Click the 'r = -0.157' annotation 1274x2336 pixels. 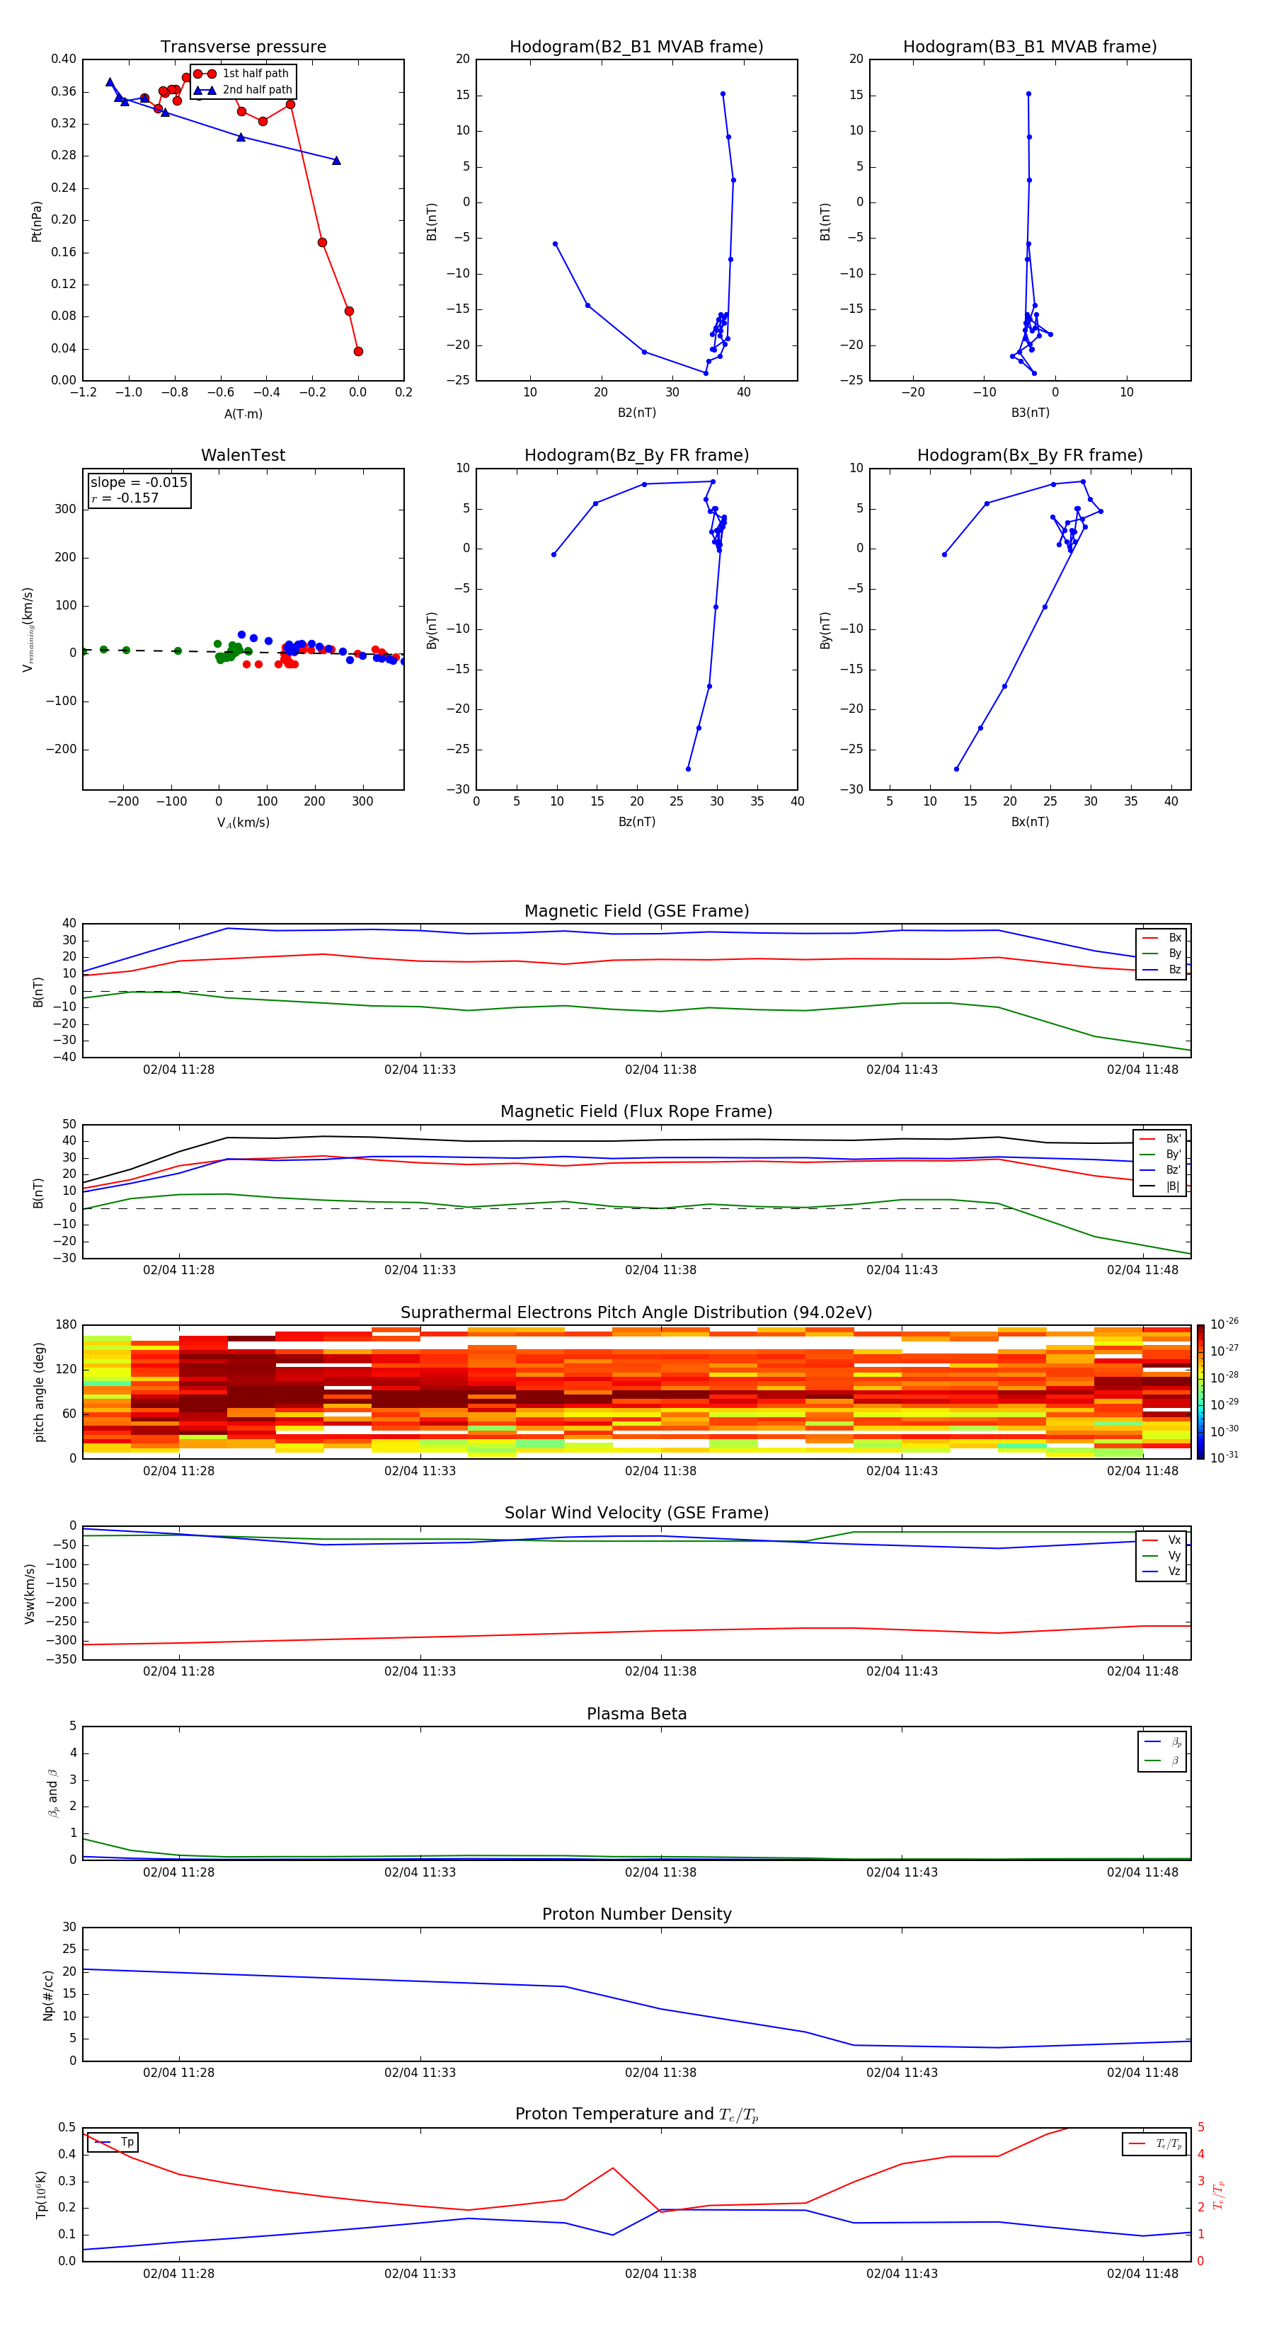125,499
